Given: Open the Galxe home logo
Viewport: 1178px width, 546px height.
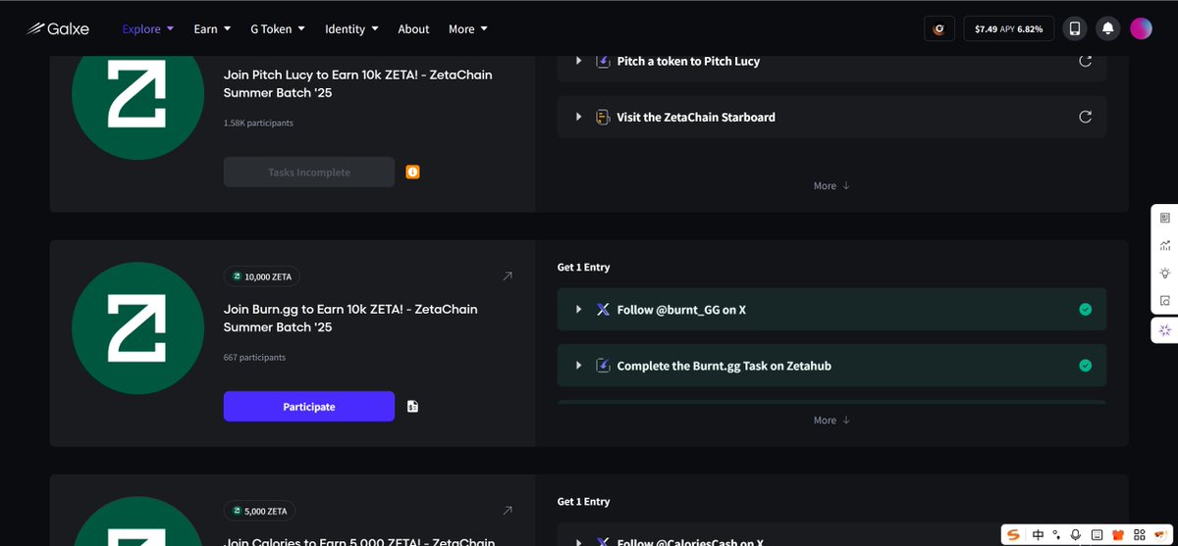Looking at the screenshot, I should click(58, 28).
